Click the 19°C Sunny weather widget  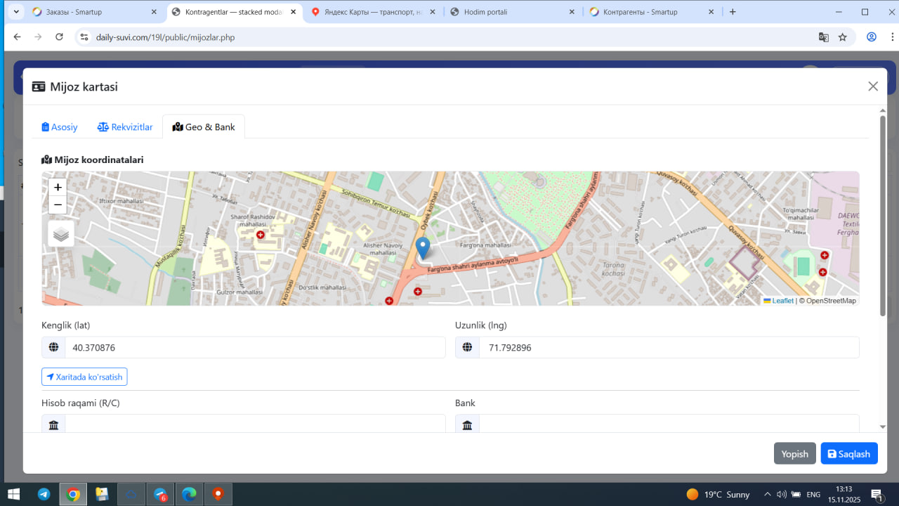[718, 494]
